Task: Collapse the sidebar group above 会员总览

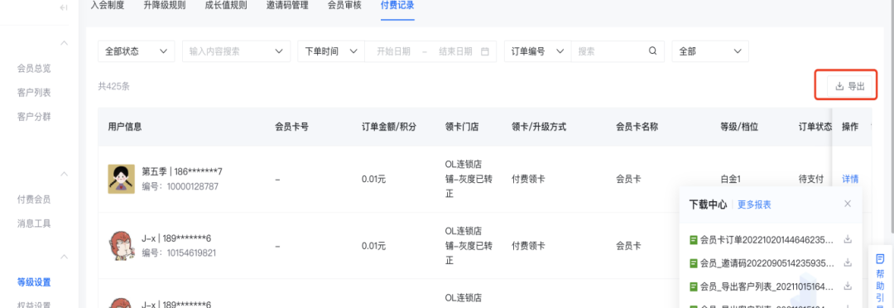Action: click(65, 43)
